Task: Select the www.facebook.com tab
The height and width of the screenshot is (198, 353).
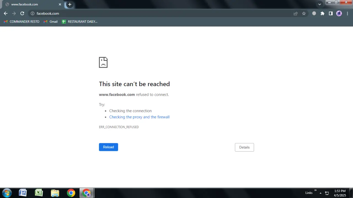Action: [x=33, y=4]
